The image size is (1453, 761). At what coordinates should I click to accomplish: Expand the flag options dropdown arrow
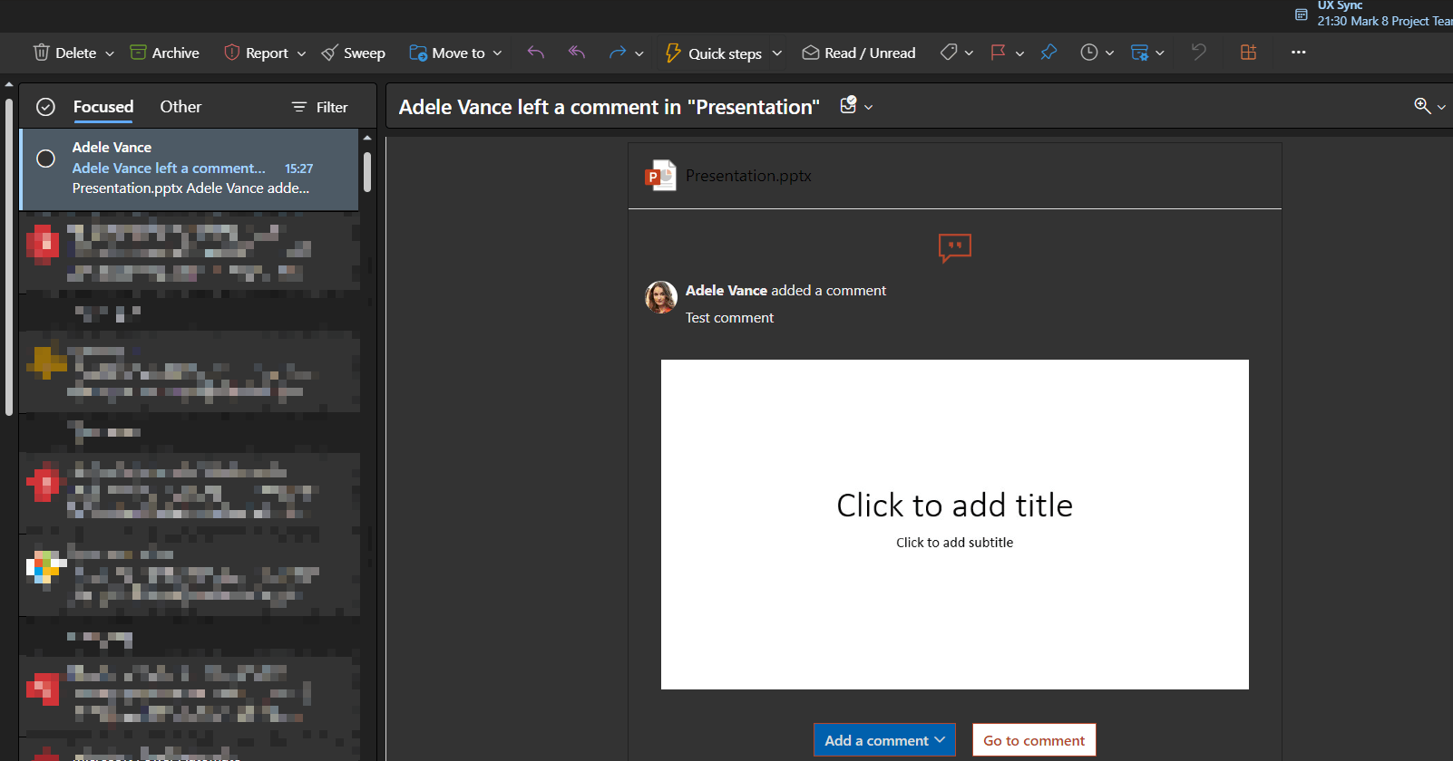click(x=1019, y=53)
